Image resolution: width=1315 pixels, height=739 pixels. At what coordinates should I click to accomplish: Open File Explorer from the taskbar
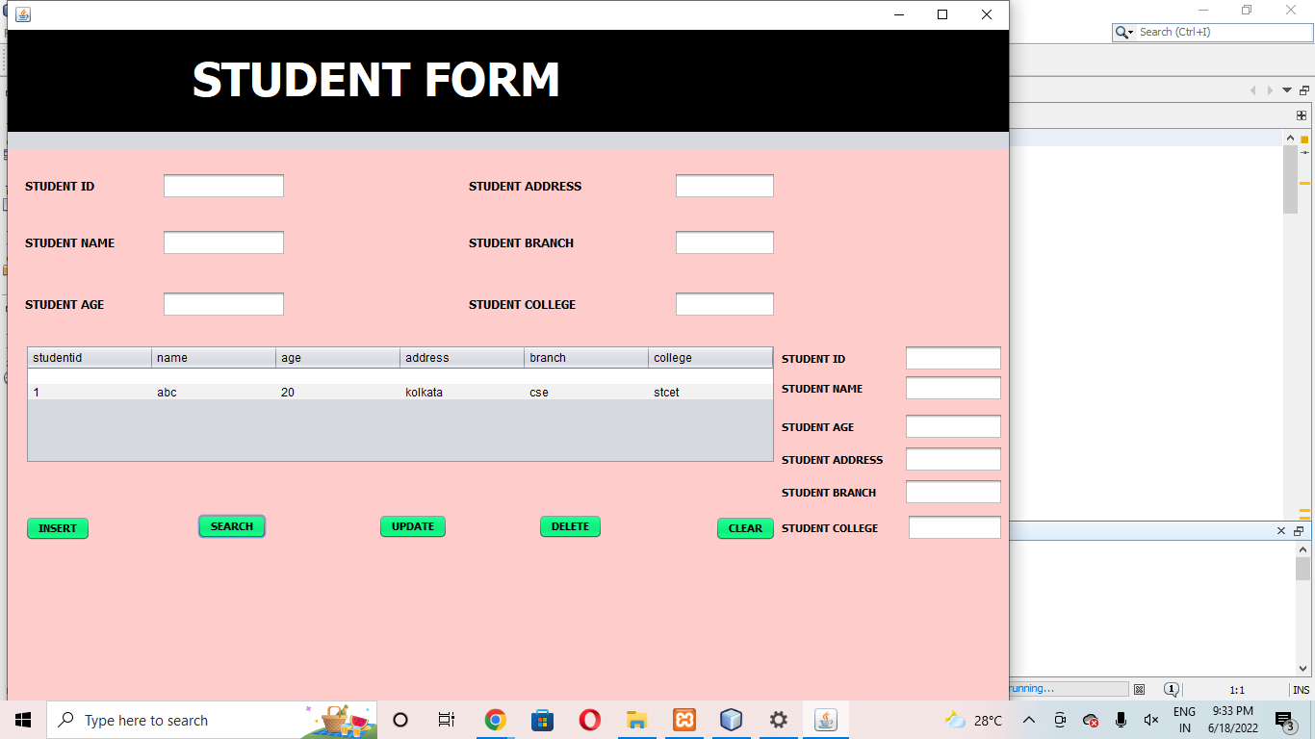pos(636,720)
